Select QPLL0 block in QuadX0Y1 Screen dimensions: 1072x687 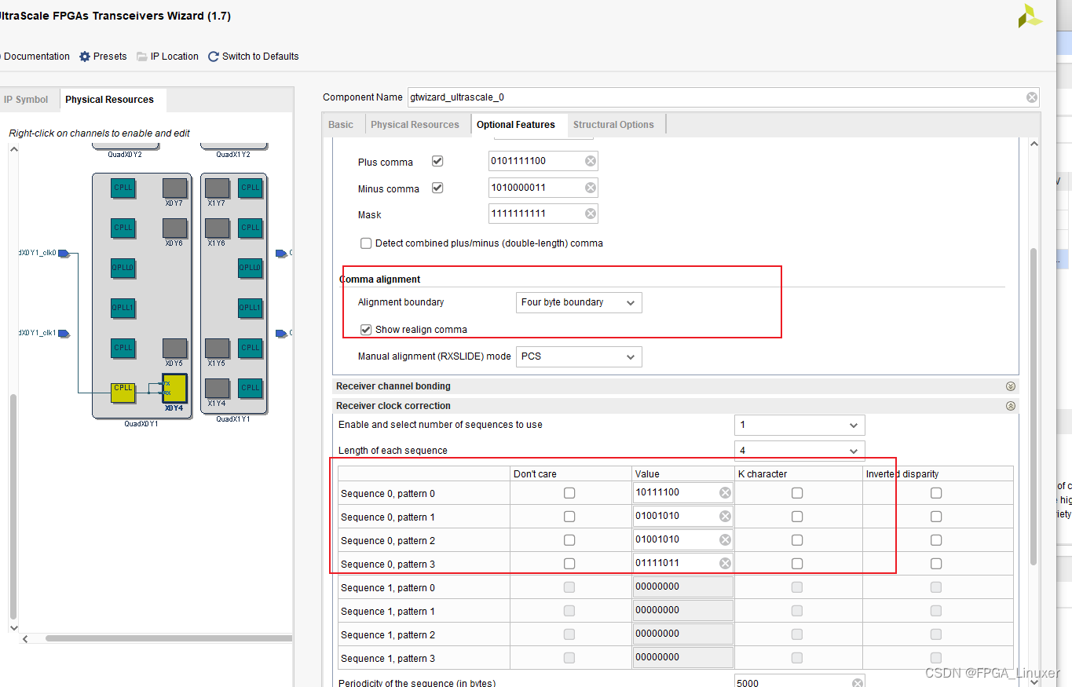[x=123, y=268]
